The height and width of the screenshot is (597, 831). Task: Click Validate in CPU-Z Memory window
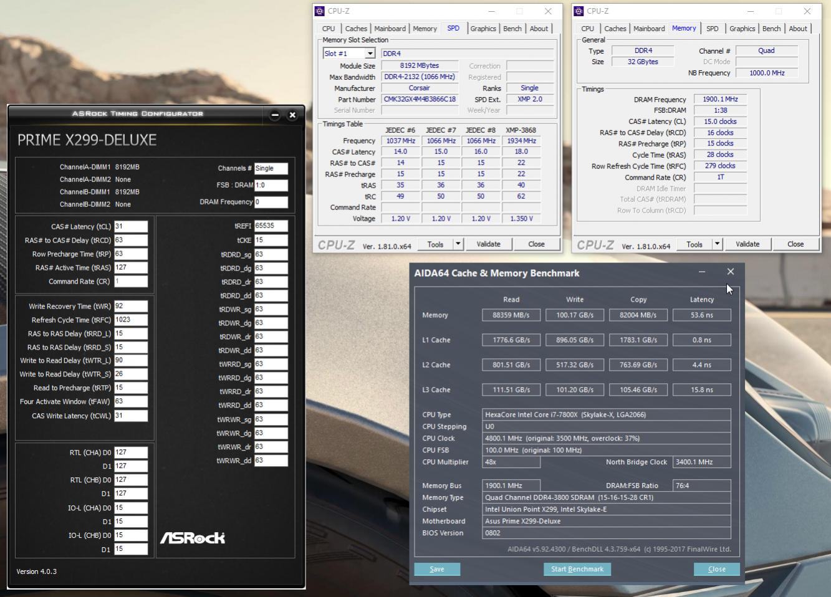747,244
